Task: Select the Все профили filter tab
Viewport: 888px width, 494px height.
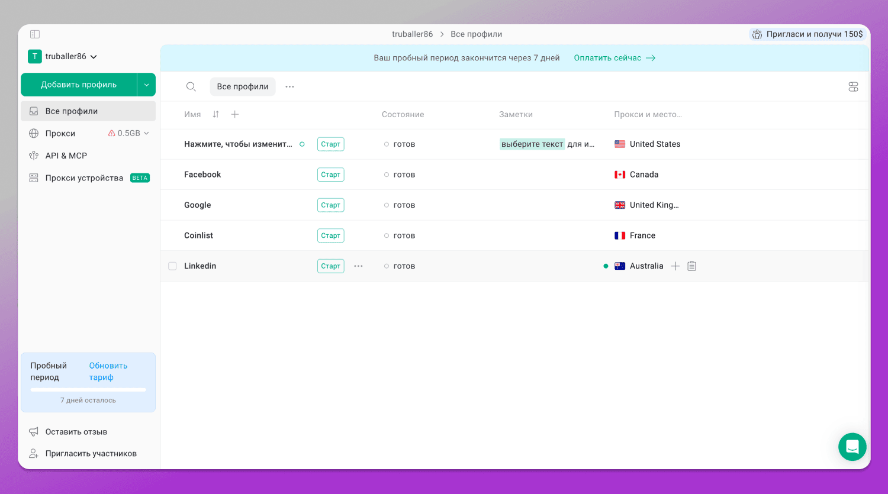Action: (243, 86)
